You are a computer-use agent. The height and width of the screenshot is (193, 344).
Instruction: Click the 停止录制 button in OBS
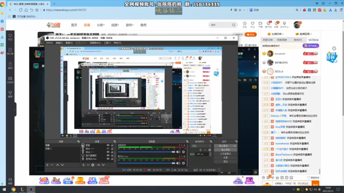pos(225,150)
